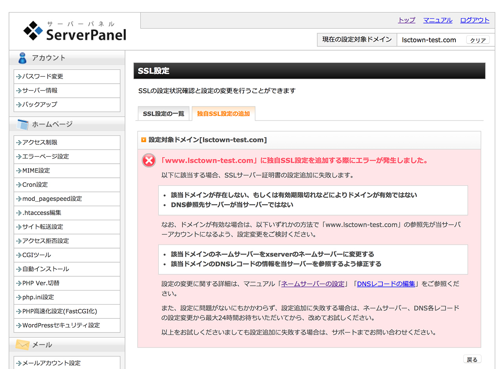Click the homepage section window icon
The image size is (503, 369).
(x=22, y=124)
